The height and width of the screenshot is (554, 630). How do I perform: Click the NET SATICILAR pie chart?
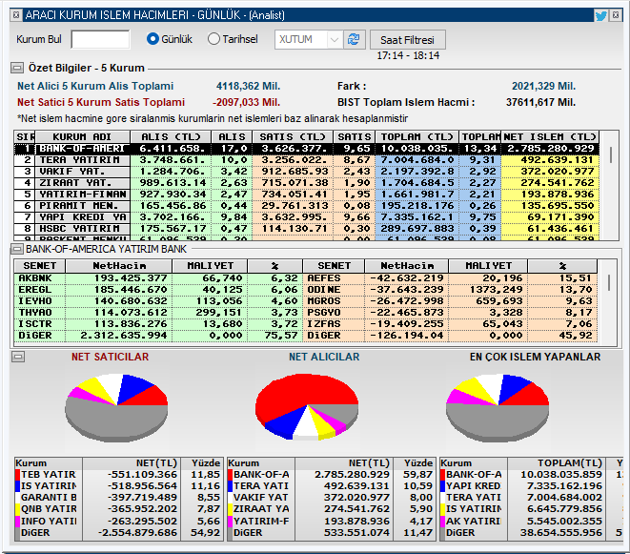[116, 407]
